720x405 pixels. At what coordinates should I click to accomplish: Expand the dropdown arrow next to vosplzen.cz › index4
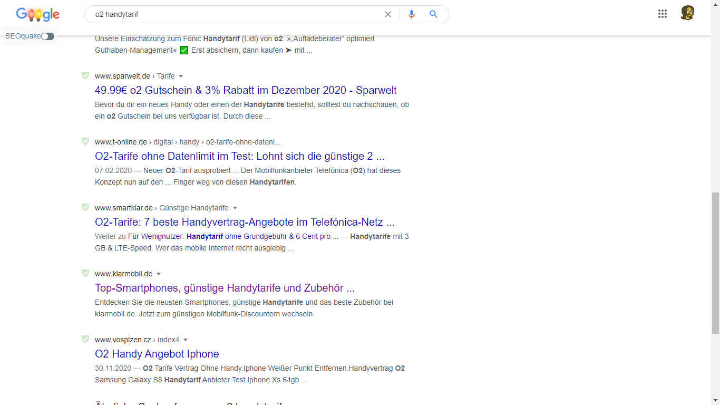[x=186, y=340]
